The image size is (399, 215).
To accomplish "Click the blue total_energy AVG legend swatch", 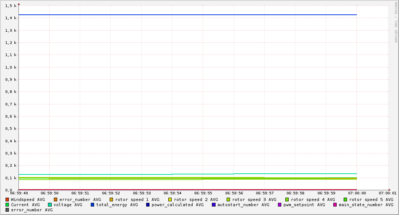I will coord(93,205).
